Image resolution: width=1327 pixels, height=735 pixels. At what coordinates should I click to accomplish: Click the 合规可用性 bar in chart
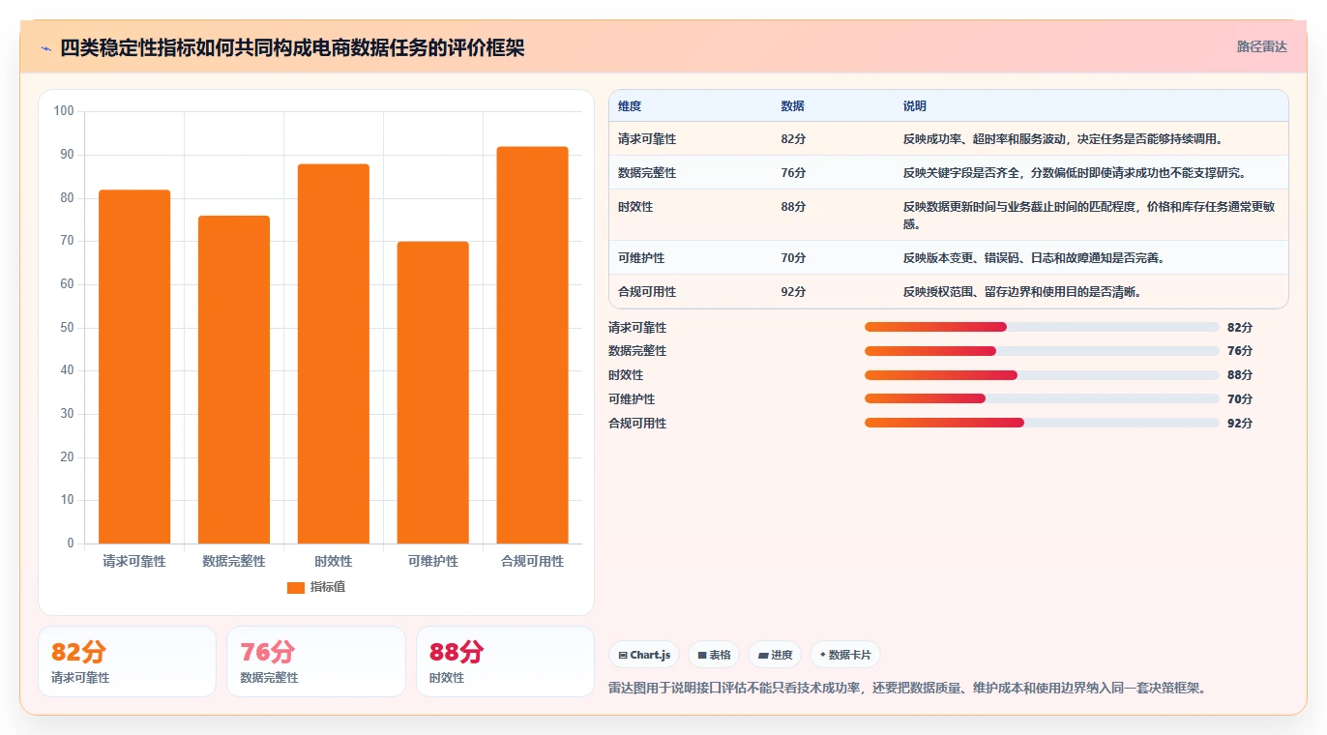533,345
